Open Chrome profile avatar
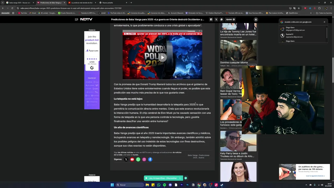The width and height of the screenshot is (334, 188). pos(326,8)
